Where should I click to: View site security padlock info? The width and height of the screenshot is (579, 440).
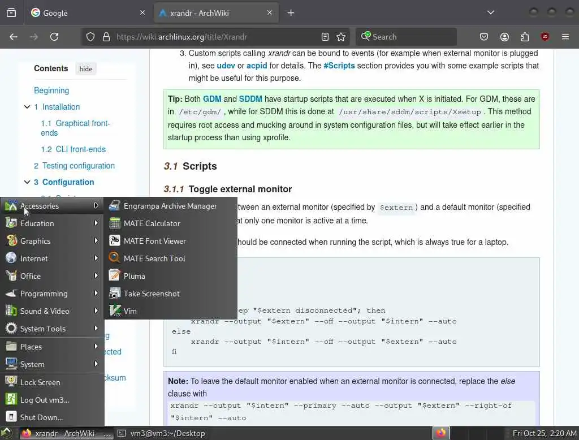(x=106, y=37)
